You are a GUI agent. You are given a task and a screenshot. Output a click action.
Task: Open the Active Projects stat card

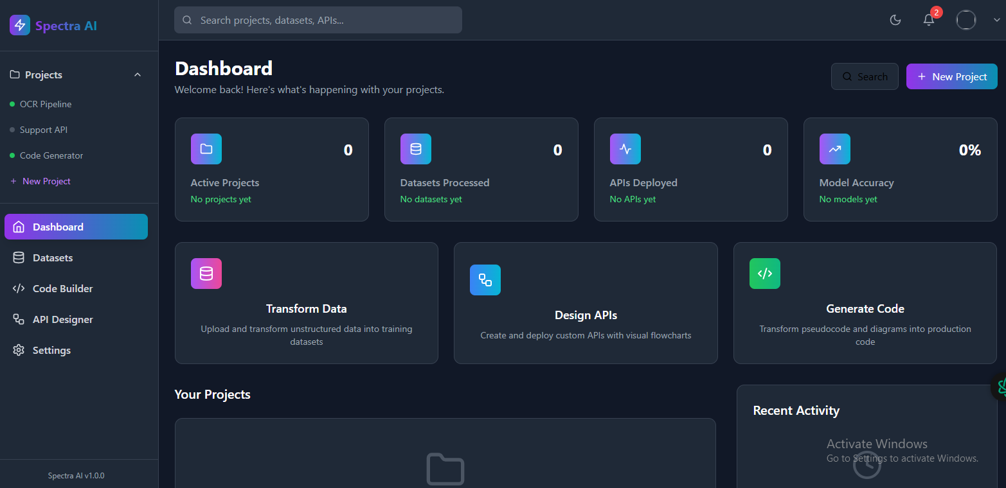click(x=272, y=170)
